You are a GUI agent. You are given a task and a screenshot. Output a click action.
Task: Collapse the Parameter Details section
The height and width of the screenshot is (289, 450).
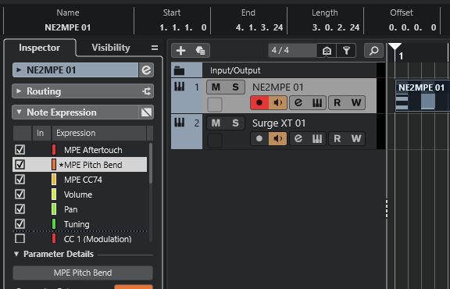click(16, 254)
